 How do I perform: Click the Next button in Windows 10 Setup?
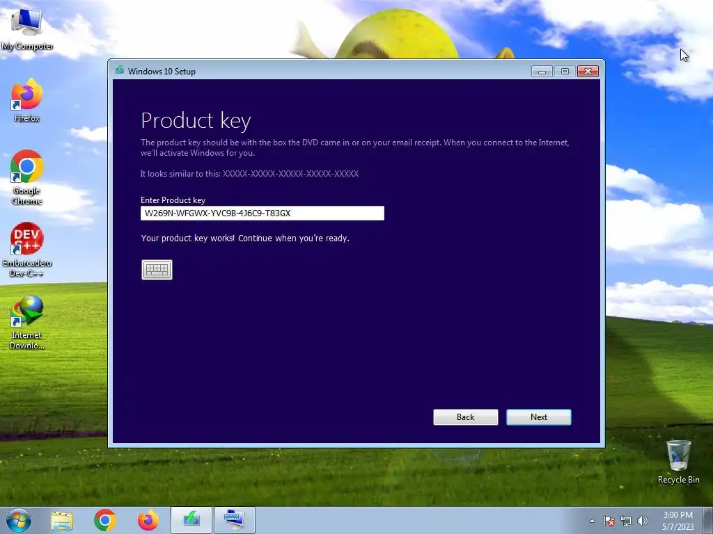(x=538, y=417)
